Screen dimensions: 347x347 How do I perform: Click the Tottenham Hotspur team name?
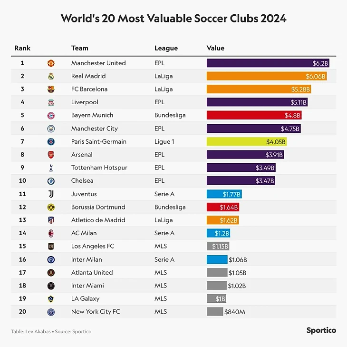[x=99, y=168]
